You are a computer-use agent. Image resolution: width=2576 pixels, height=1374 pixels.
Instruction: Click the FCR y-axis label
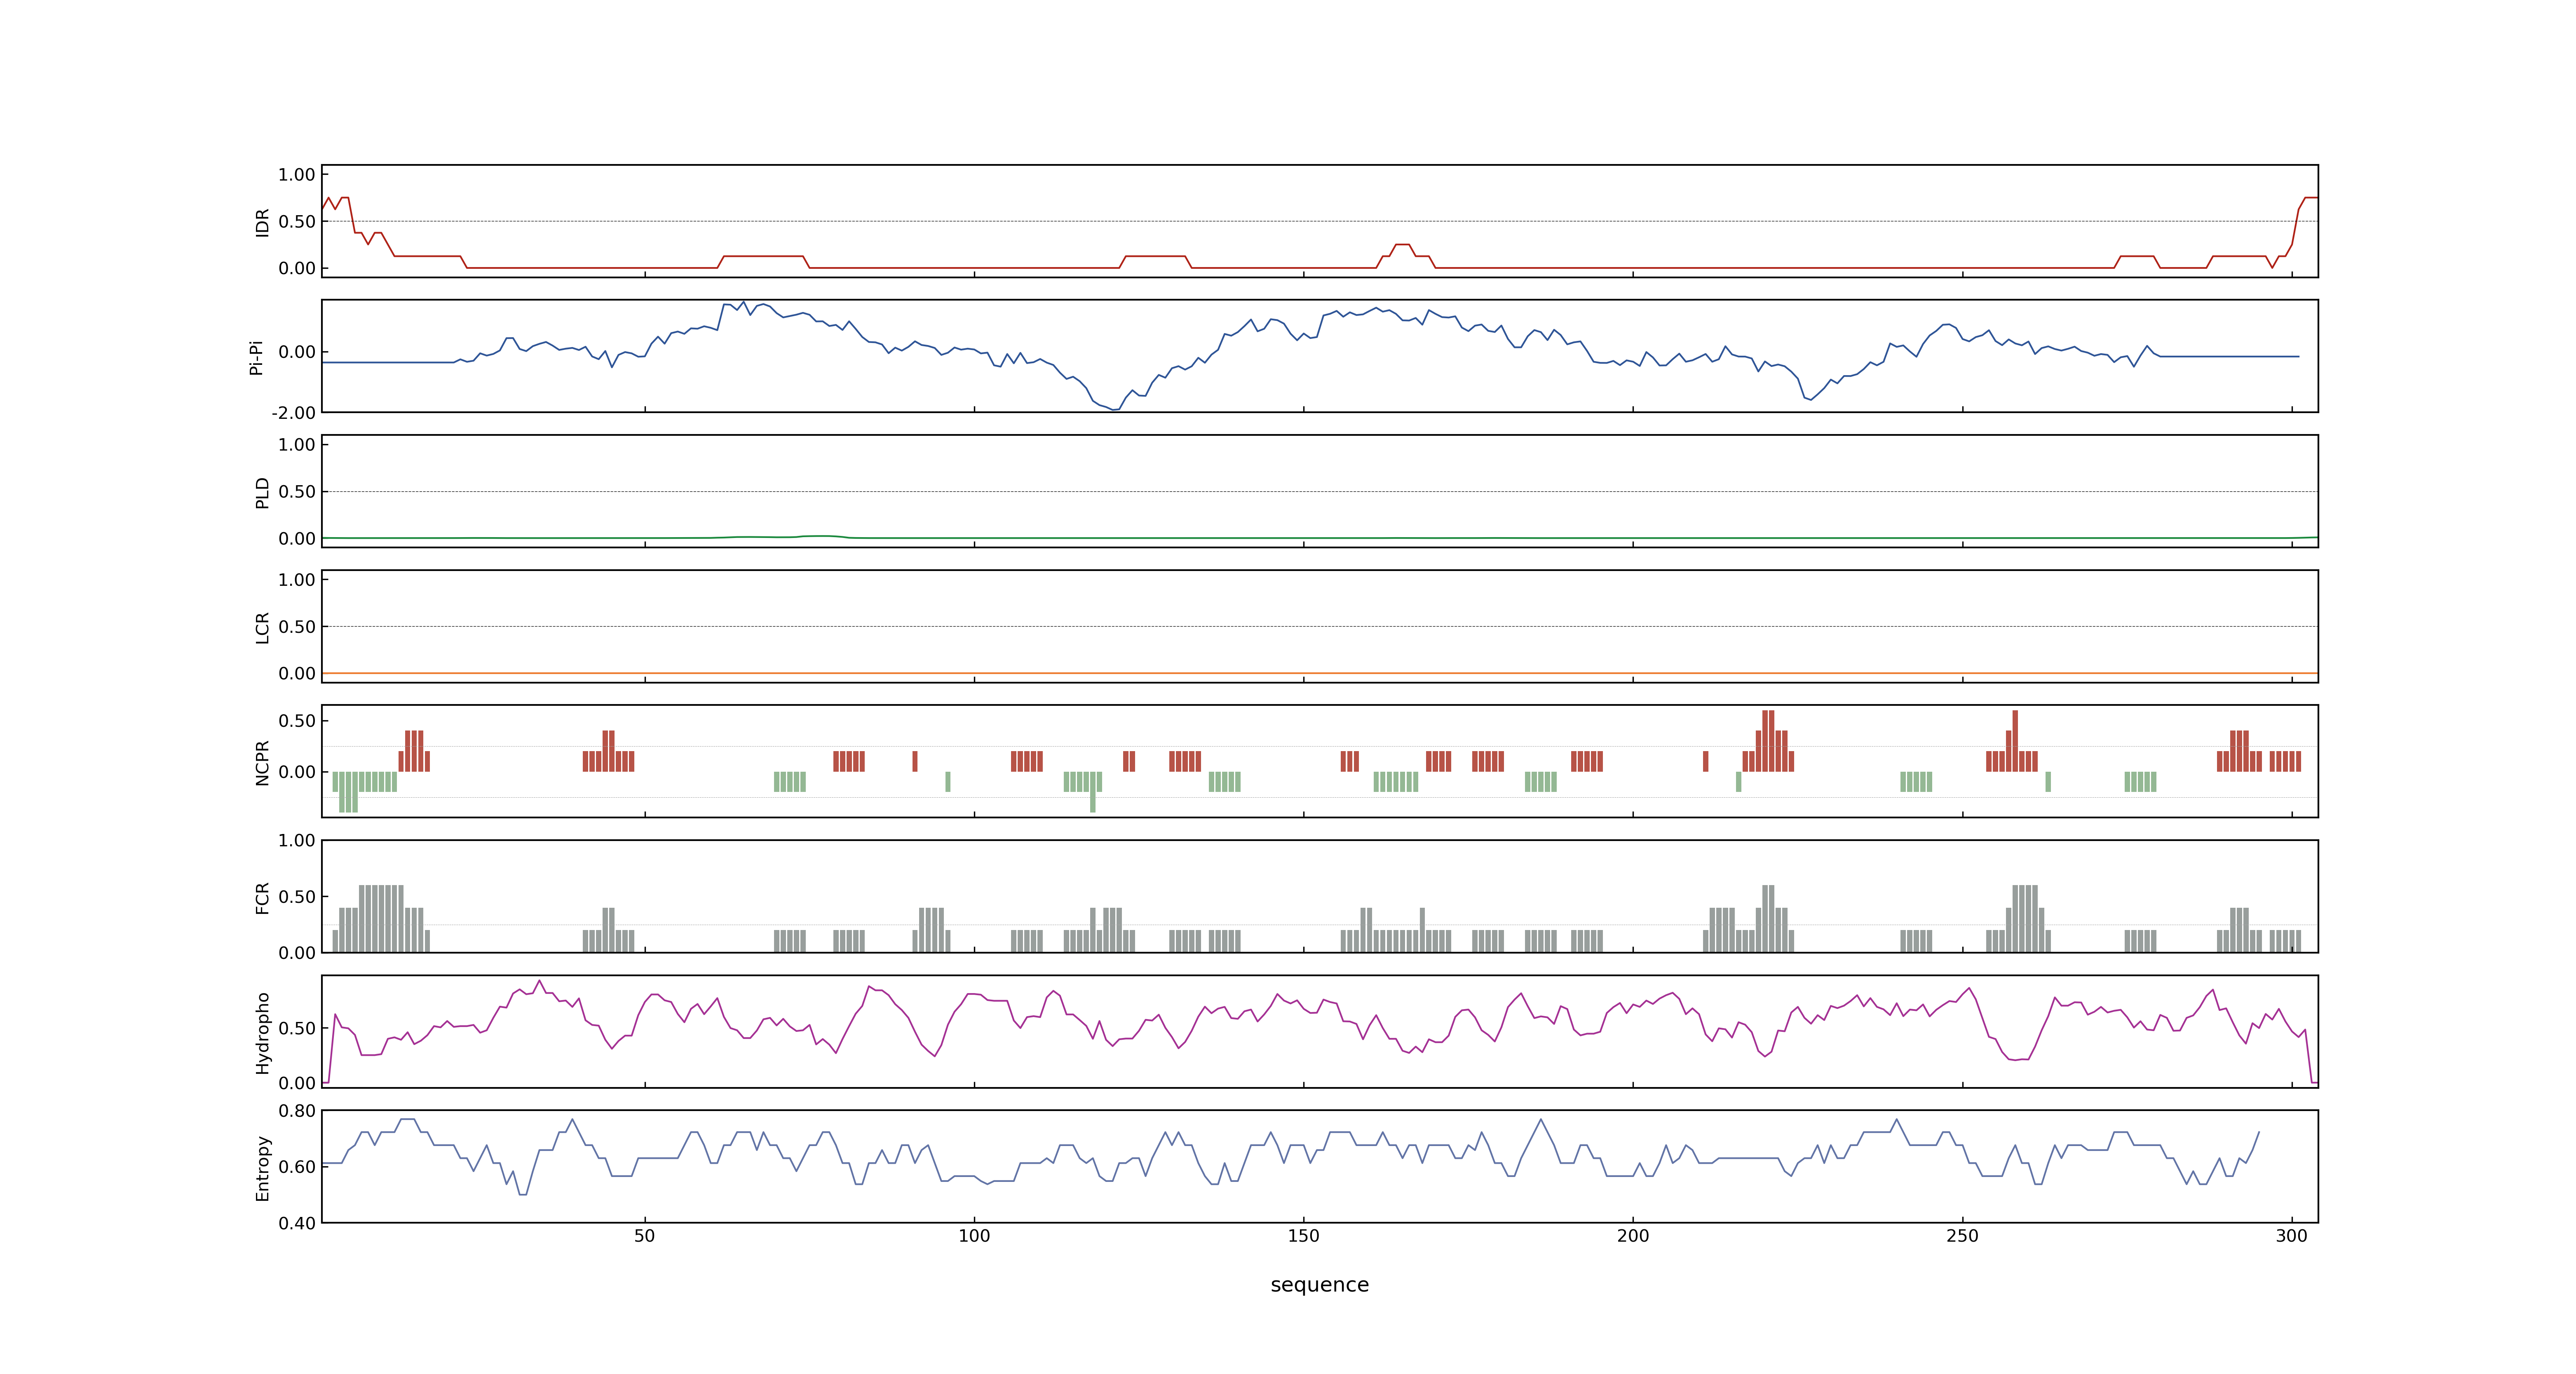click(x=263, y=898)
